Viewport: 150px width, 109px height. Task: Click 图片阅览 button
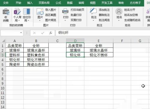(51, 20)
